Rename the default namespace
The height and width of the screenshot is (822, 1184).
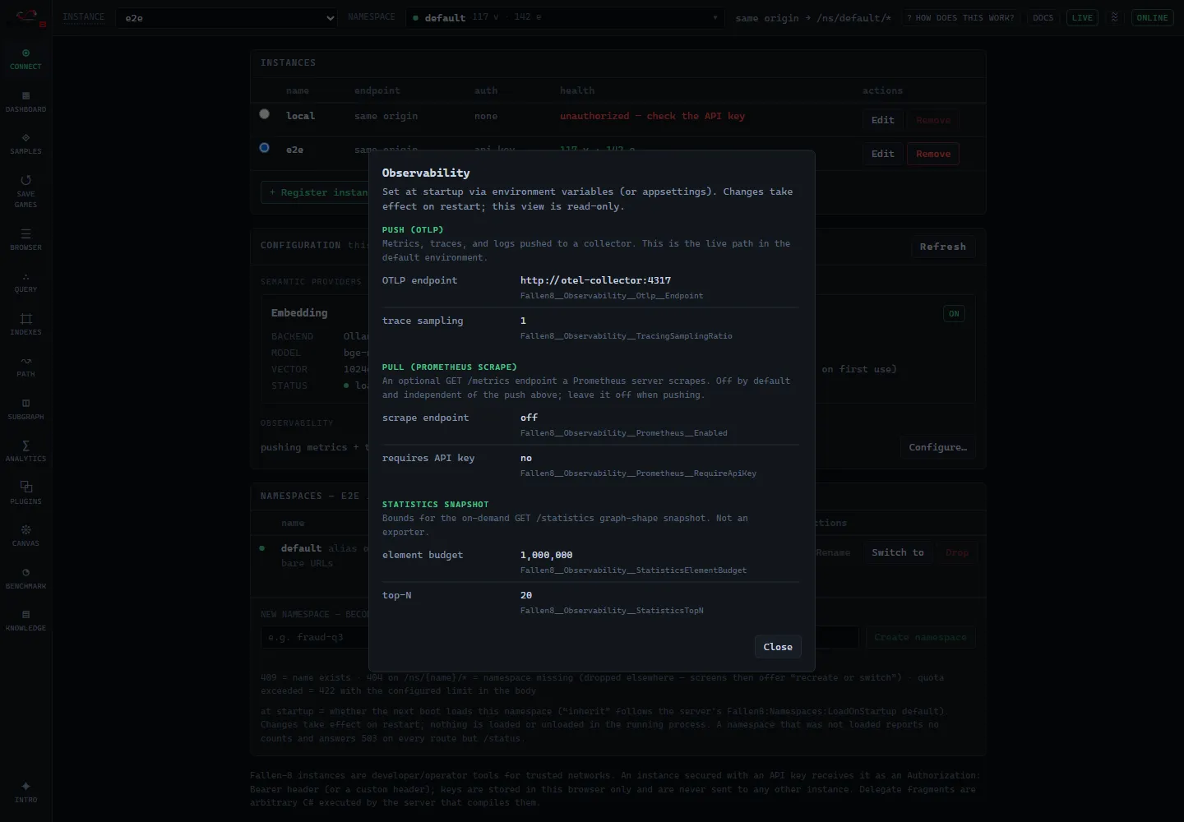833,552
